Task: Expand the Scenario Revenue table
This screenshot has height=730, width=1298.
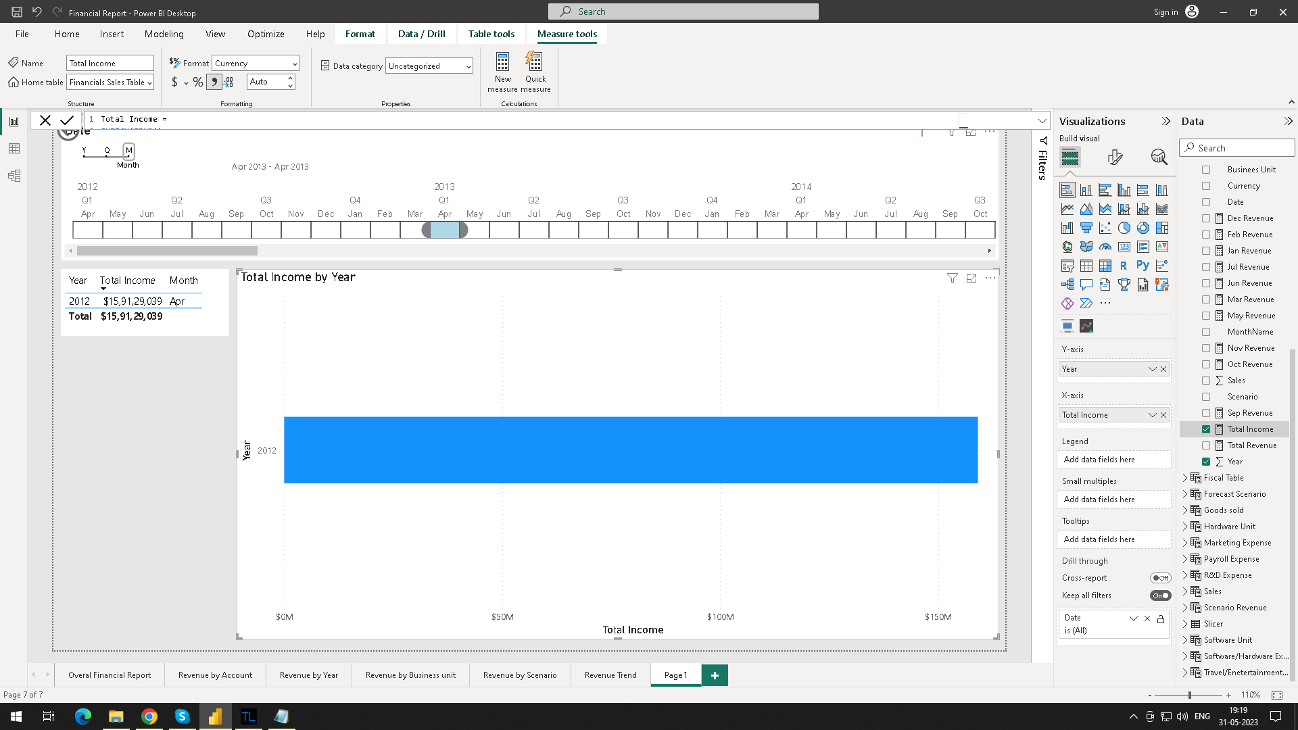Action: pos(1185,608)
